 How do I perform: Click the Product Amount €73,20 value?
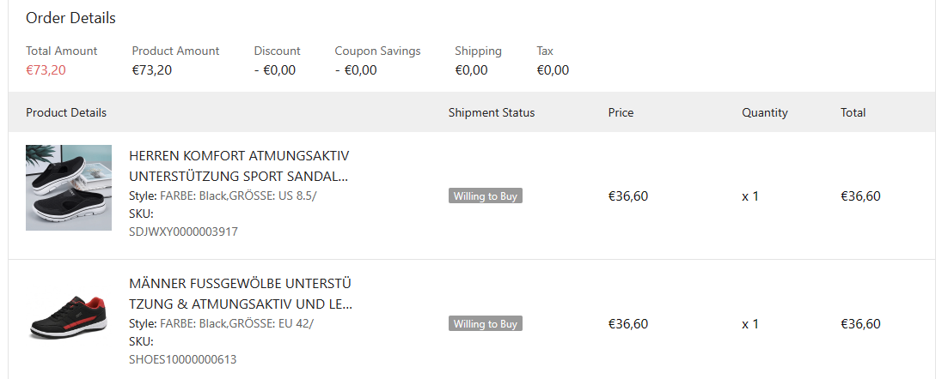[152, 70]
